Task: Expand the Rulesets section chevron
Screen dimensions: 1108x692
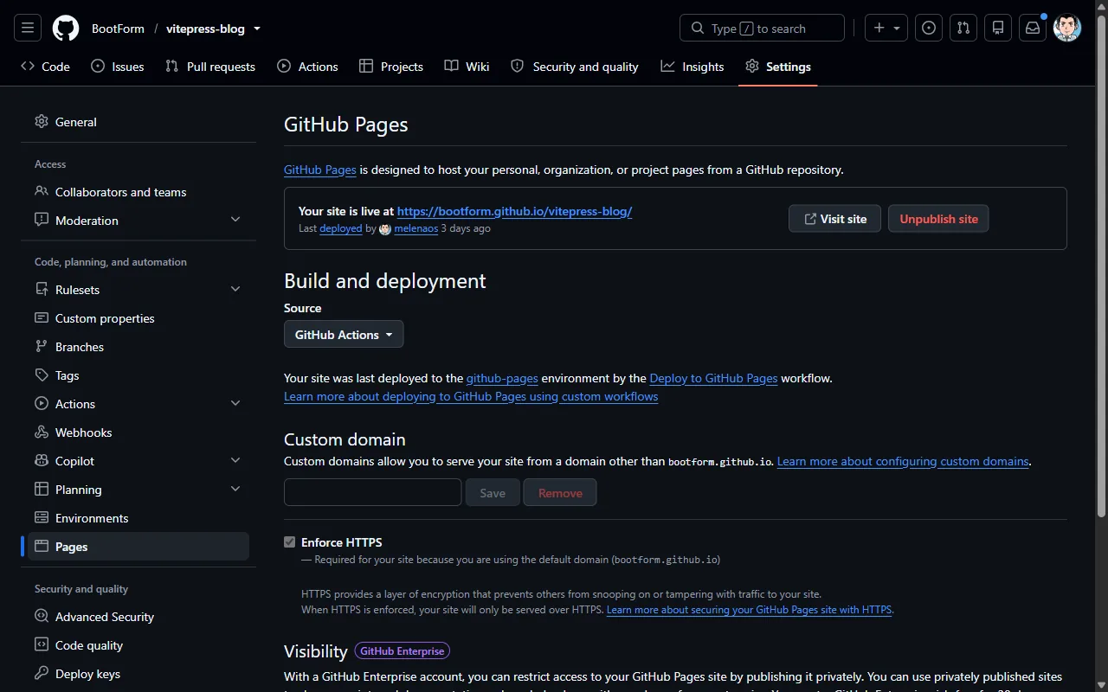Action: point(235,290)
